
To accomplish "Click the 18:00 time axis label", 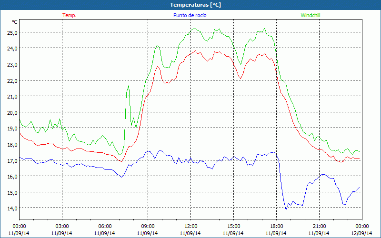I will click(x=276, y=227).
